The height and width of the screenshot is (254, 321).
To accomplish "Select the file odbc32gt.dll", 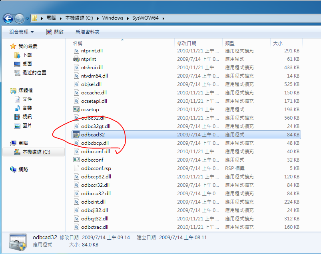I will pyautogui.click(x=96, y=126).
